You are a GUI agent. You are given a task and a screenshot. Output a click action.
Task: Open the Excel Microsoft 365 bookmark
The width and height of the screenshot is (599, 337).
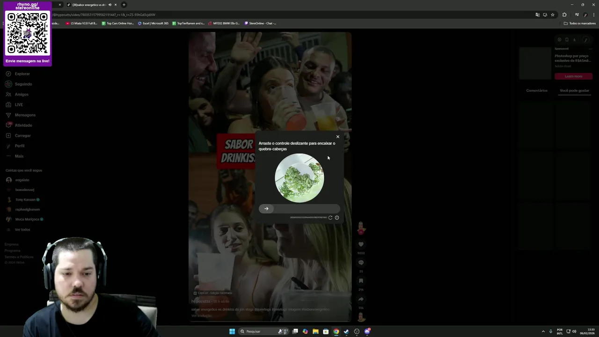153,23
